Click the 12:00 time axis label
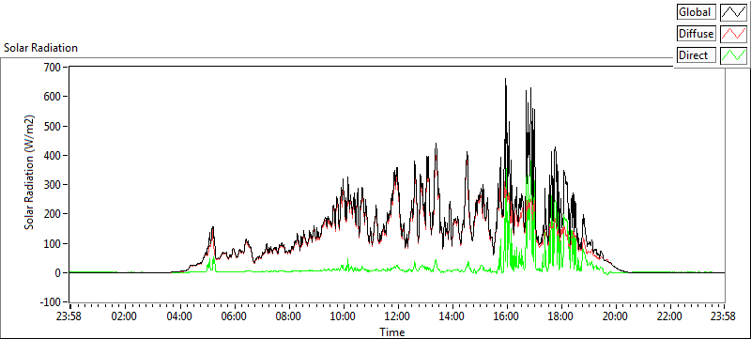The height and width of the screenshot is (339, 751). point(397,316)
